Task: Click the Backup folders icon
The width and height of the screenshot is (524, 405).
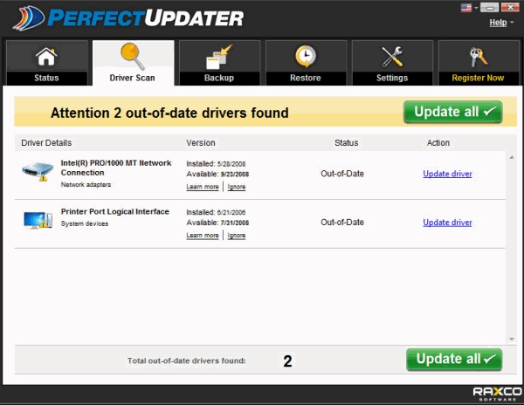Action: click(219, 57)
